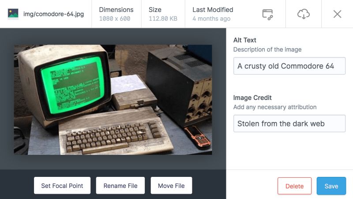This screenshot has height=199, width=353.
Task: Click the Commodore 64 image preview
Action: tap(113, 99)
